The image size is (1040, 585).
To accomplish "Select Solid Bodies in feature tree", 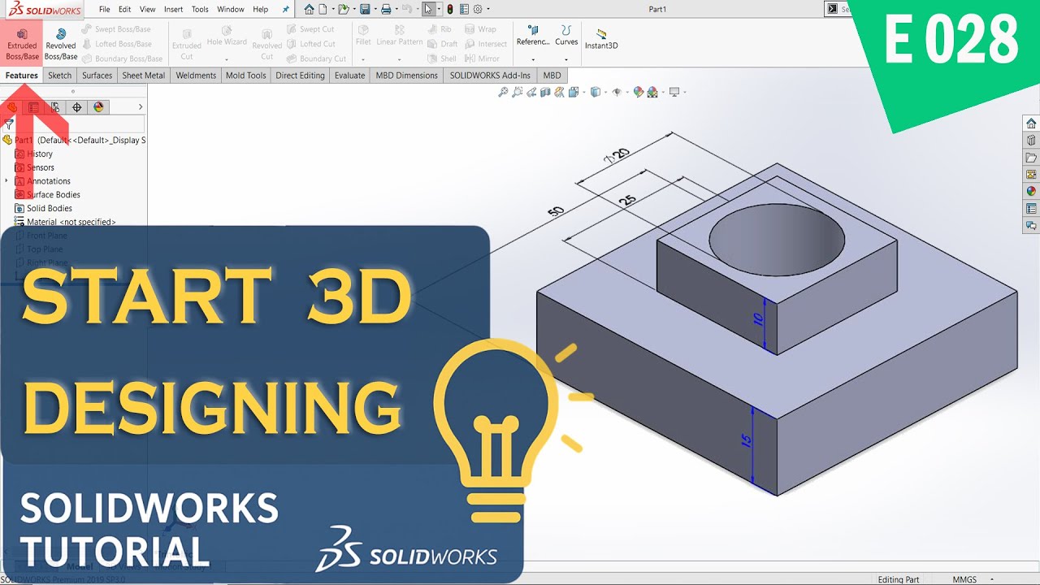I will (43, 208).
